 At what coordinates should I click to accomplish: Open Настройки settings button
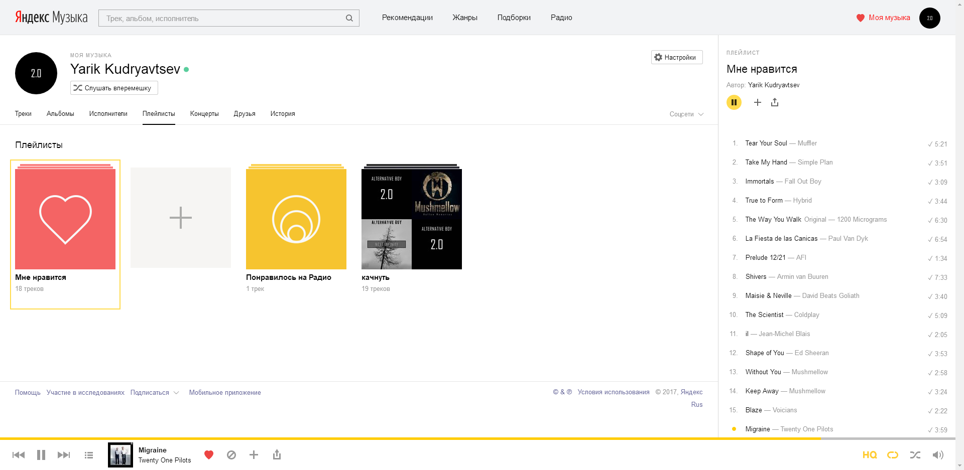click(677, 57)
